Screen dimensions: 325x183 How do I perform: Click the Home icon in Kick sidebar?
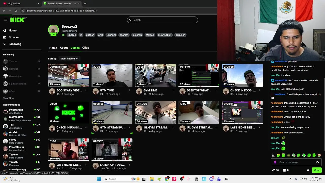(5, 30)
